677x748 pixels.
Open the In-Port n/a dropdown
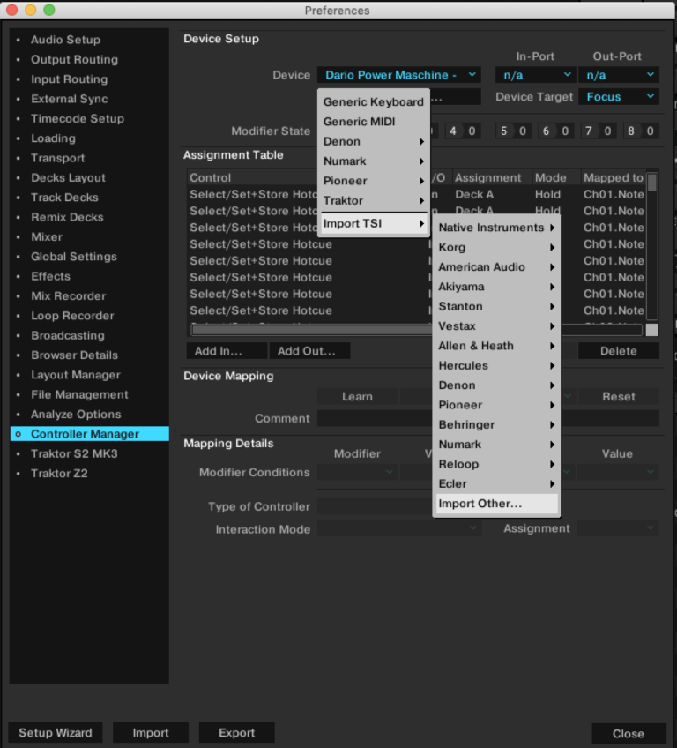coord(535,75)
